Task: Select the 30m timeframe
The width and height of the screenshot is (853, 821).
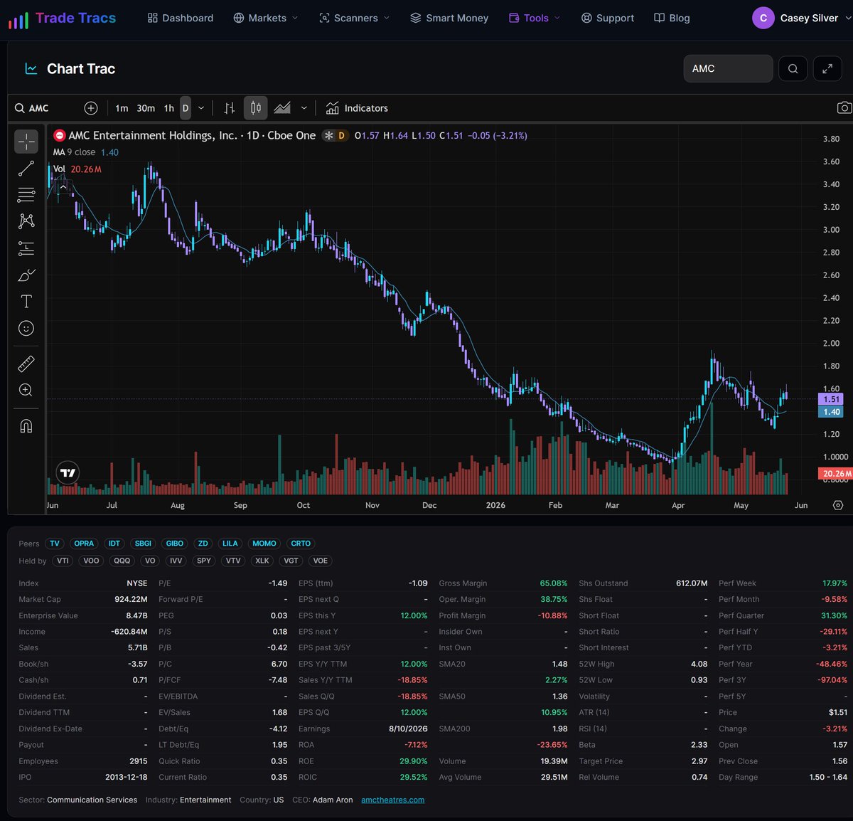Action: point(146,108)
